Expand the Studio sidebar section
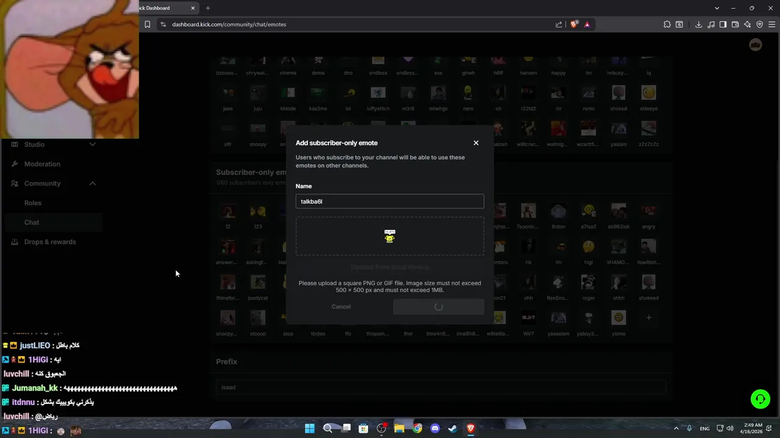This screenshot has height=438, width=780. [x=93, y=144]
